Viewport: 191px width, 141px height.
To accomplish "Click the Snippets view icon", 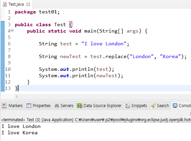I will click(x=128, y=106).
